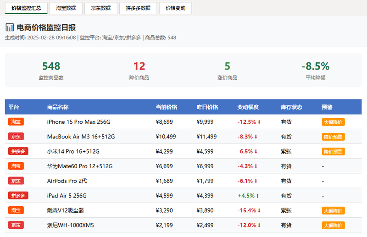
Task: Select the iPad Air 5 256G name
Action: [x=67, y=196]
